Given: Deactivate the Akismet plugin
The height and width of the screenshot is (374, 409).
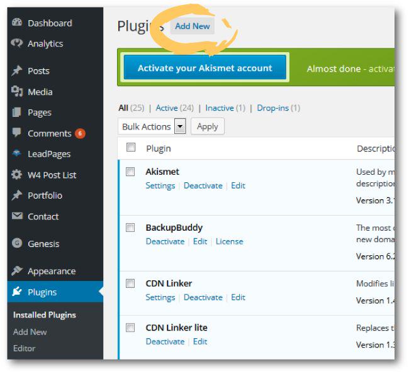Looking at the screenshot, I should [203, 185].
